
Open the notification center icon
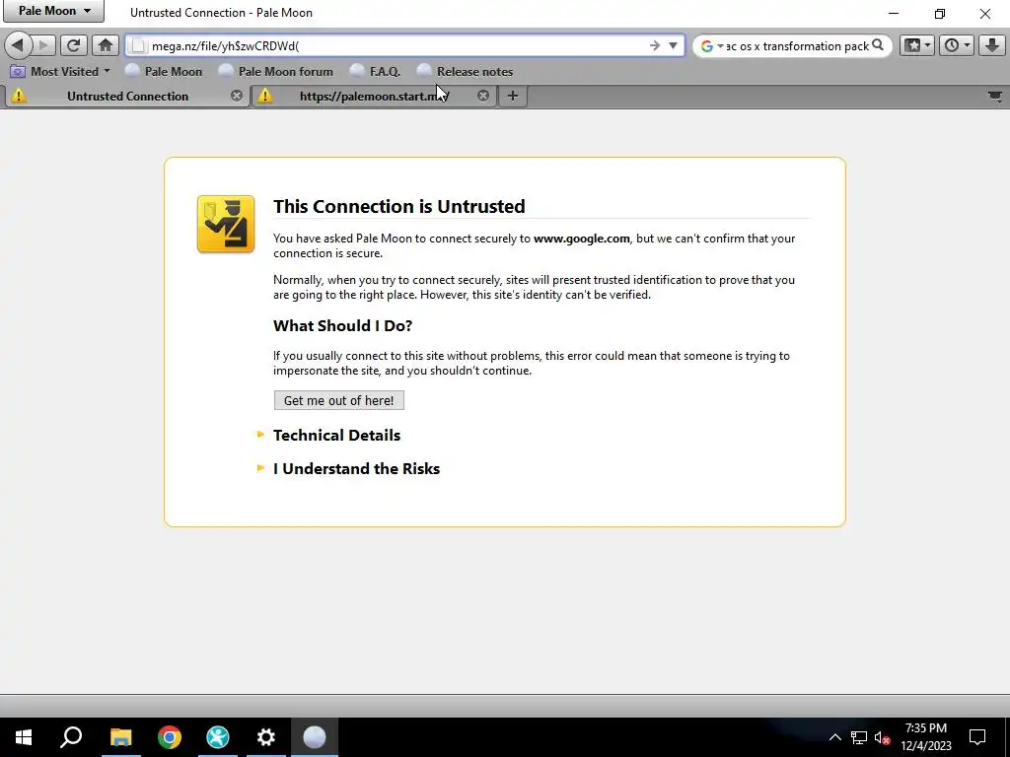click(977, 737)
